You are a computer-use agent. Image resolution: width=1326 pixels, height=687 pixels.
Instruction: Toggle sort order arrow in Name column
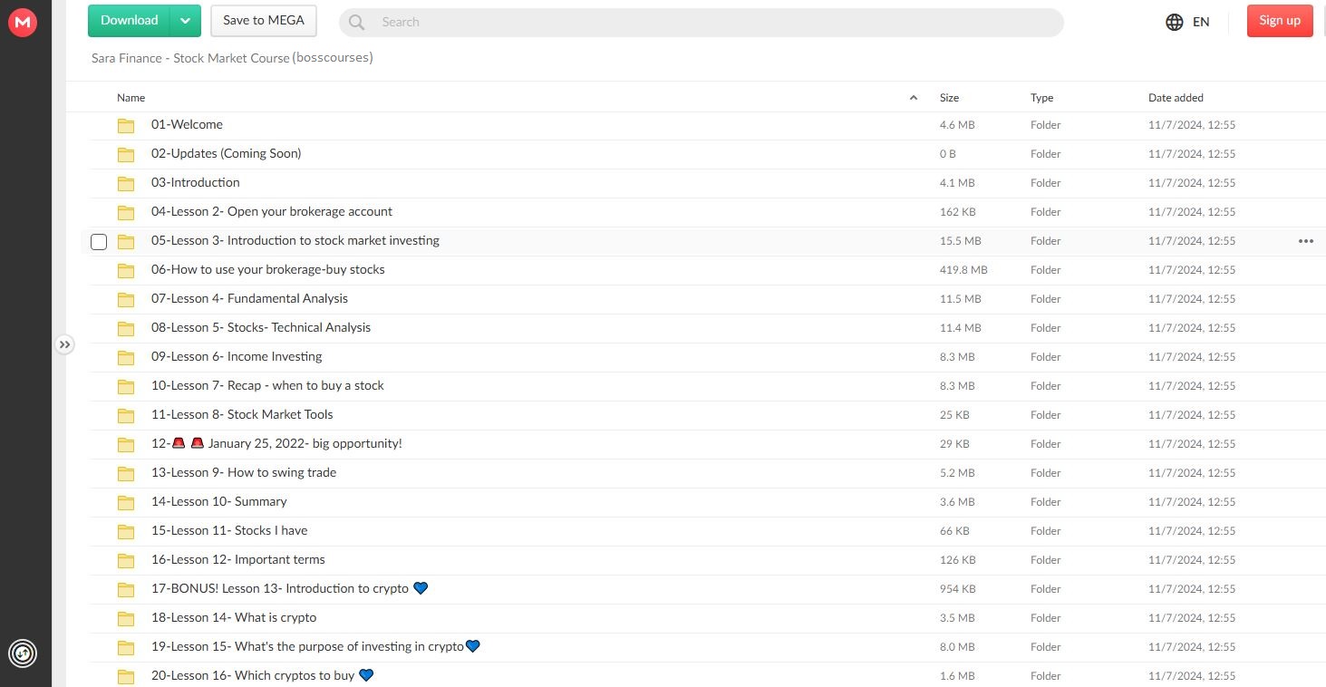click(913, 98)
